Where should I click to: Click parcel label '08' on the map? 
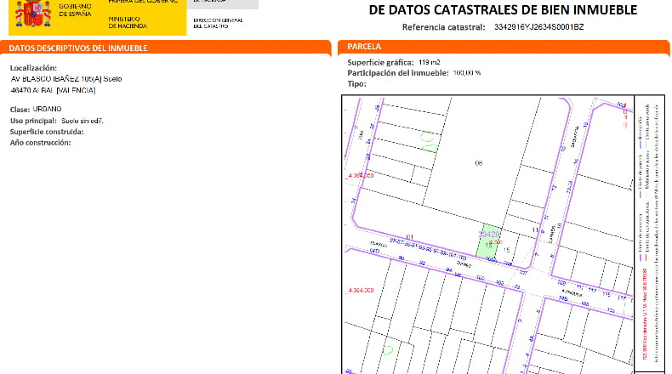pyautogui.click(x=479, y=163)
